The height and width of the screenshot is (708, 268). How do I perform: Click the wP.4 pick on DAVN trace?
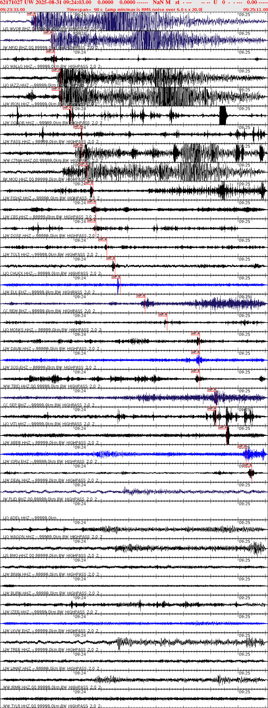pyautogui.click(x=195, y=333)
